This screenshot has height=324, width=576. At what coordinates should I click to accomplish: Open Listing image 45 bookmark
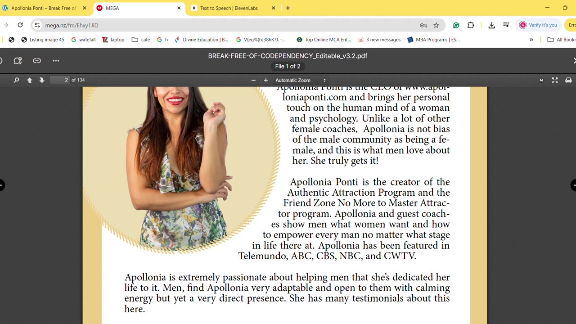pyautogui.click(x=43, y=40)
